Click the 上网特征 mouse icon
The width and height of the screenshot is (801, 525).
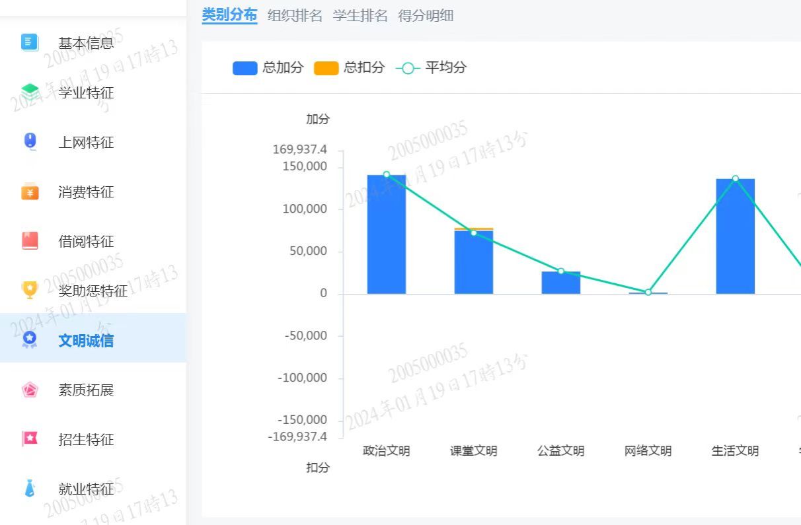point(30,142)
